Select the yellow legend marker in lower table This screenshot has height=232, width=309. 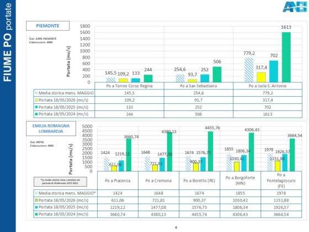pos(36,200)
